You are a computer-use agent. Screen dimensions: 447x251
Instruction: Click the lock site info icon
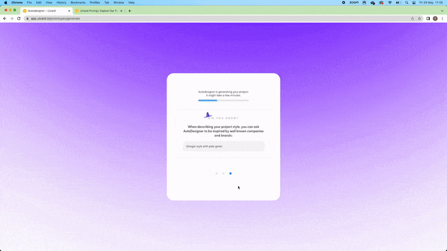click(27, 18)
